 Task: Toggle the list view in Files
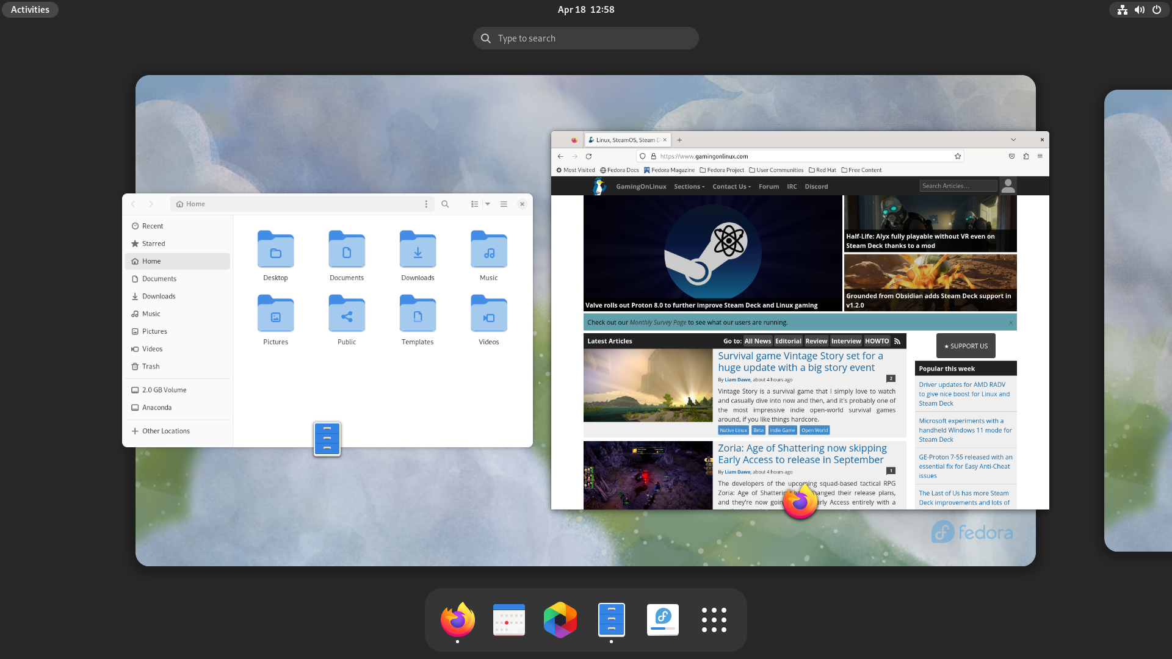(x=475, y=204)
